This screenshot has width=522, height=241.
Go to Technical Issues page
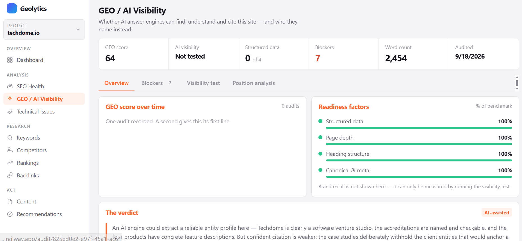[x=44, y=112]
